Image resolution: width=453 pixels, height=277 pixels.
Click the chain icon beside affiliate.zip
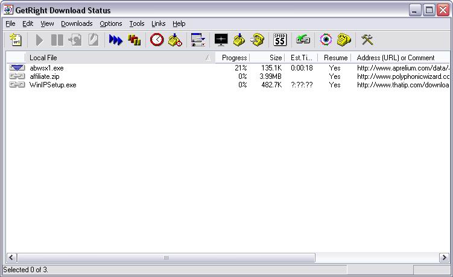17,76
